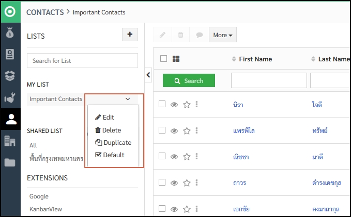Open three-dot menu for นิรา row
The height and width of the screenshot is (217, 351).
click(196, 104)
